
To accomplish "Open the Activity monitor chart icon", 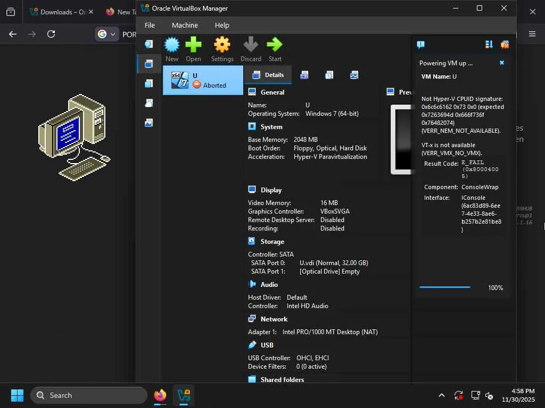I will 354,75.
